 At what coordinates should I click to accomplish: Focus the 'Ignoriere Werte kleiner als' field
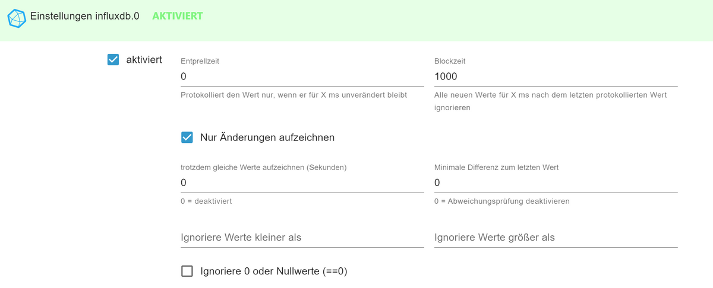tap(302, 237)
